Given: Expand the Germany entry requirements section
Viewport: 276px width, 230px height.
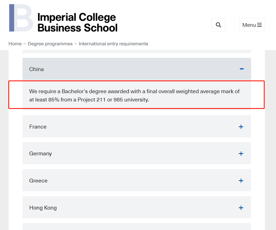Looking at the screenshot, I should coord(137,153).
